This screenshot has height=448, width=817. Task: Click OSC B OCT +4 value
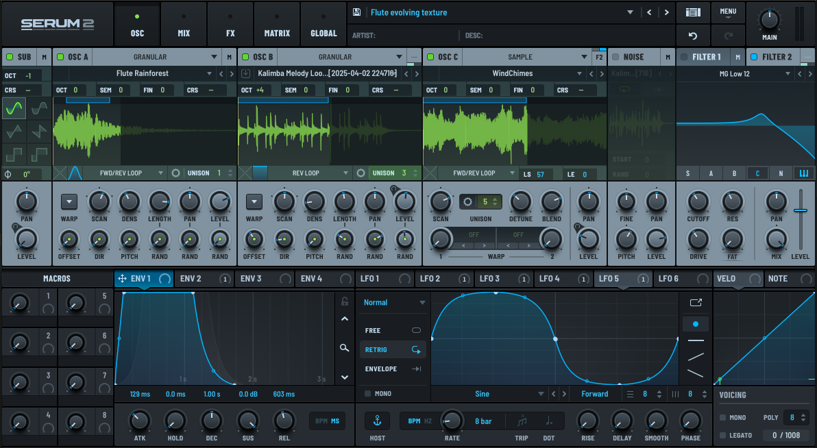[x=260, y=90]
